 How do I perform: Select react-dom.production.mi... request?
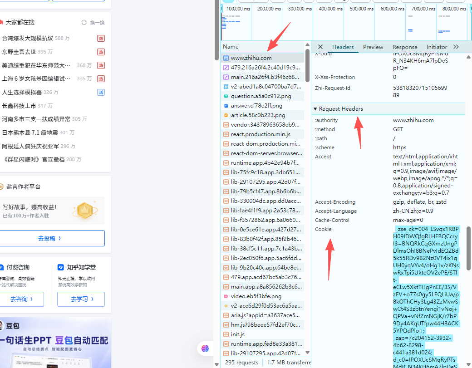(262, 144)
